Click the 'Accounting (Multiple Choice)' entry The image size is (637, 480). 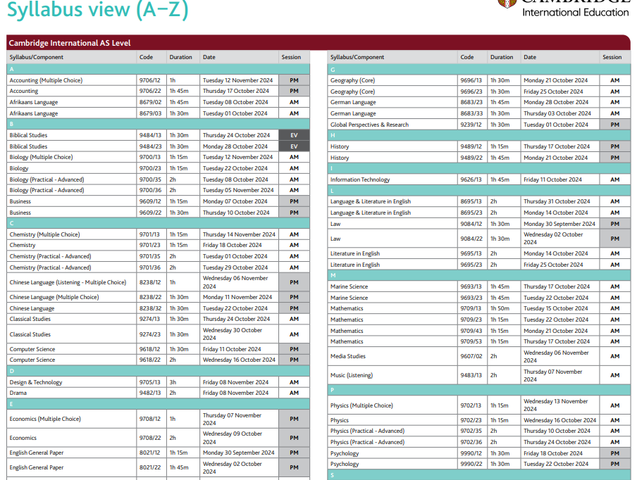pyautogui.click(x=46, y=80)
